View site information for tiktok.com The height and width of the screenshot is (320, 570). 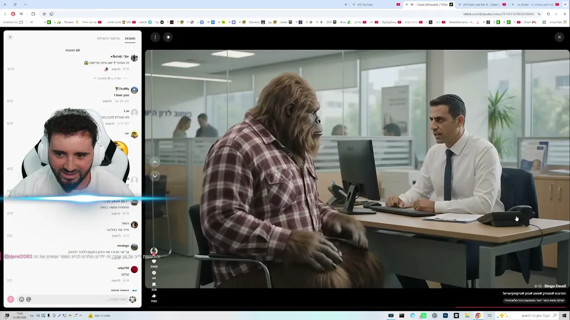tap(539, 14)
